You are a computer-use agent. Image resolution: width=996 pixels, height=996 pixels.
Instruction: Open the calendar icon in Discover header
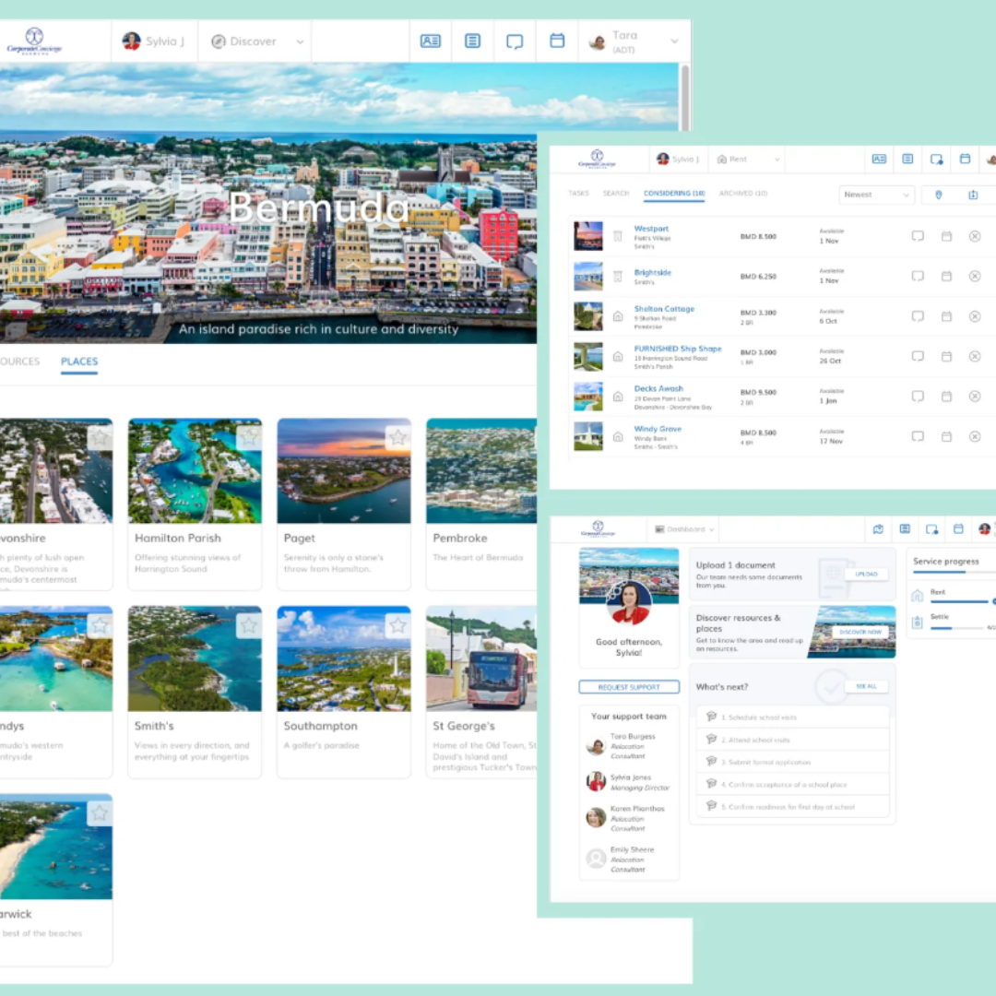point(557,41)
